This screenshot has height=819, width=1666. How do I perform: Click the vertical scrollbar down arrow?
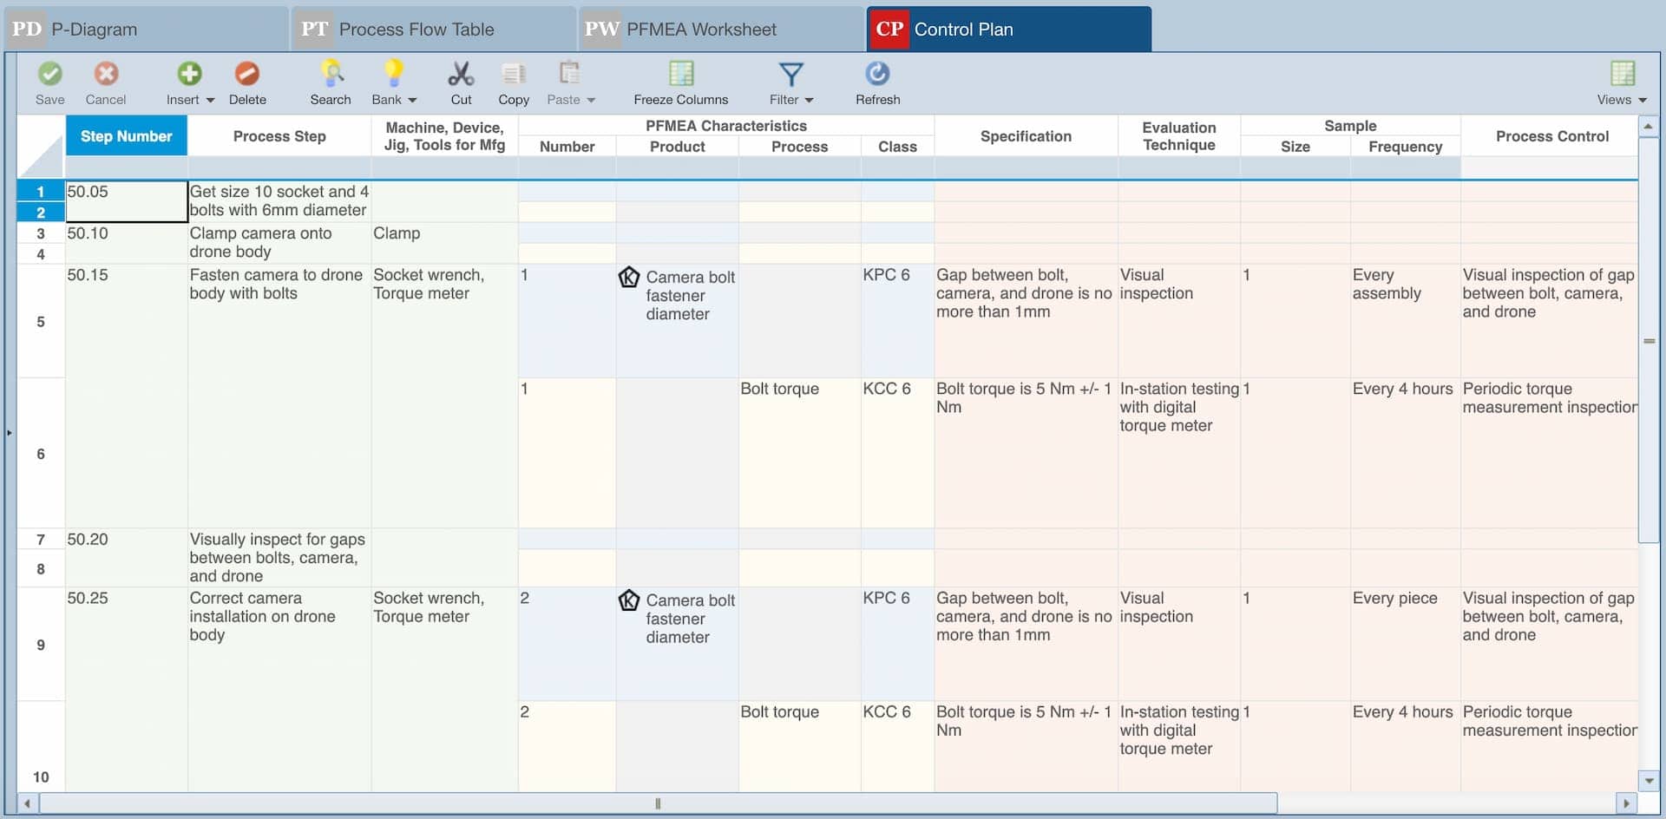click(x=1650, y=779)
